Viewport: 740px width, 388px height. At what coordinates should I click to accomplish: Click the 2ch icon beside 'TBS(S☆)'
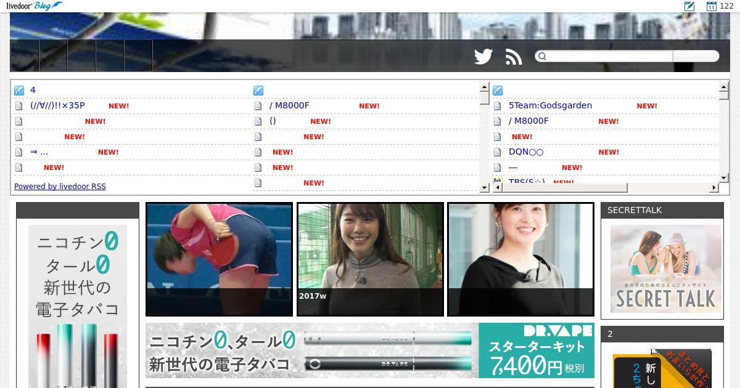click(497, 180)
